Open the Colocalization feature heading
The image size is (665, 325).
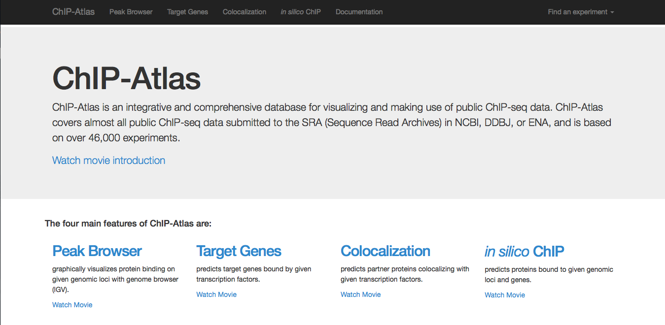pyautogui.click(x=385, y=251)
